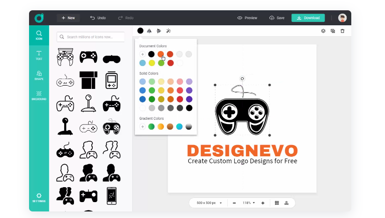Click the rotate handle above the gamepad

point(242,79)
